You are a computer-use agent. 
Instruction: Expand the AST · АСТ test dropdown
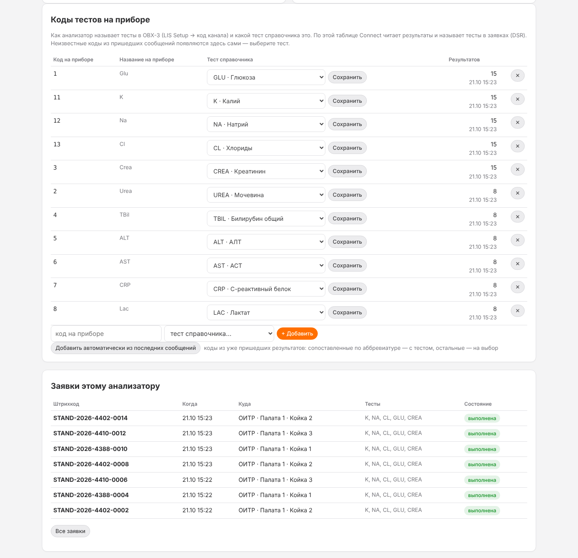[266, 266]
